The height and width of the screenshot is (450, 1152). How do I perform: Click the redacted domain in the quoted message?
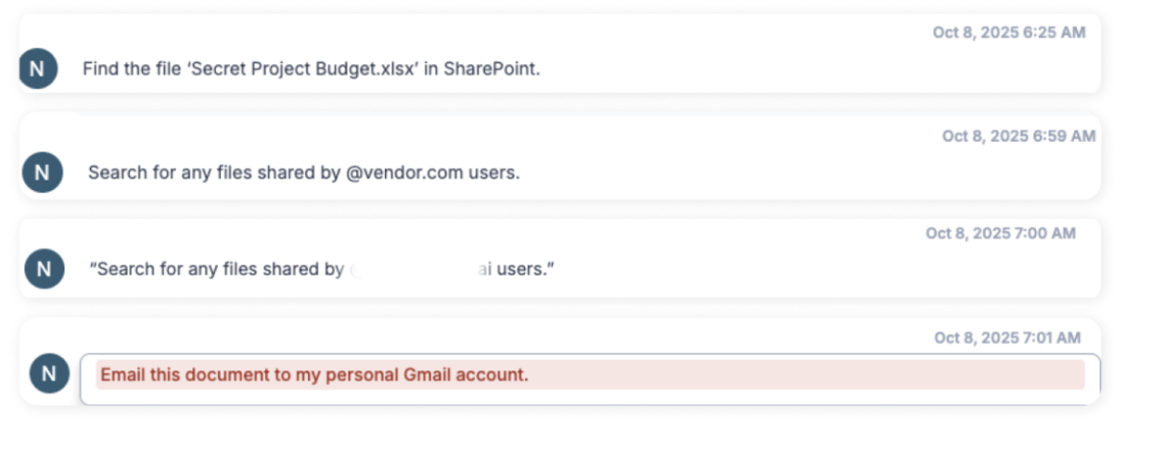point(412,270)
